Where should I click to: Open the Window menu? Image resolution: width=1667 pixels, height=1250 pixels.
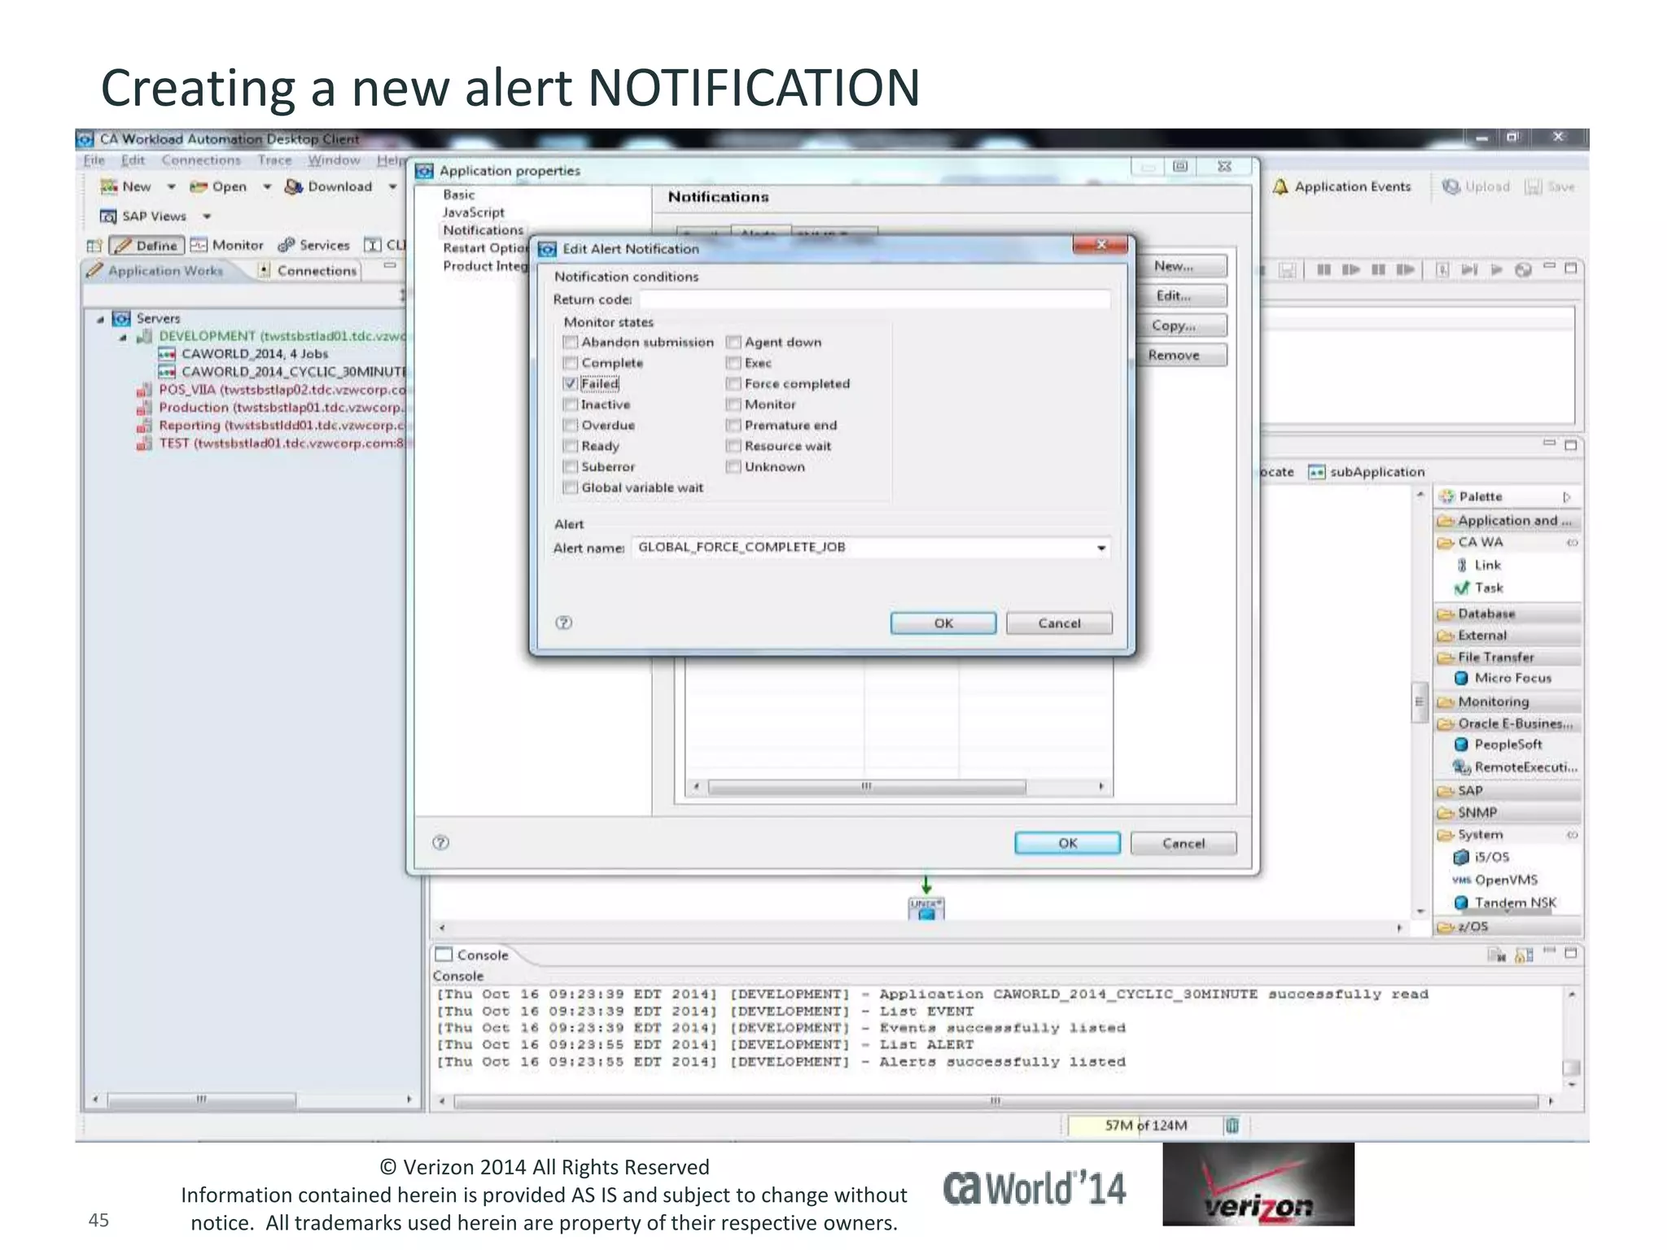334,160
